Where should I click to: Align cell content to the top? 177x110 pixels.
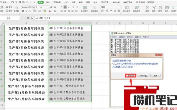pyautogui.click(x=61, y=7)
